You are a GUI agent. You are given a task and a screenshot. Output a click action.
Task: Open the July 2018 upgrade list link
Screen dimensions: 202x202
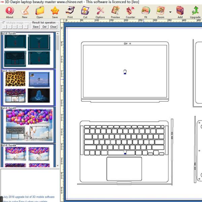[x=29, y=197]
